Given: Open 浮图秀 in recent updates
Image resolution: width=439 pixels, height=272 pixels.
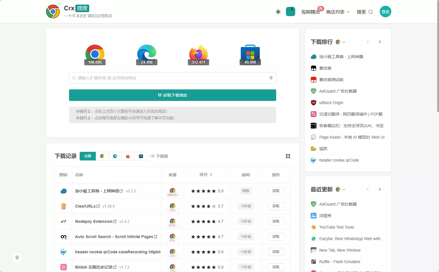Looking at the screenshot, I should [x=325, y=216].
